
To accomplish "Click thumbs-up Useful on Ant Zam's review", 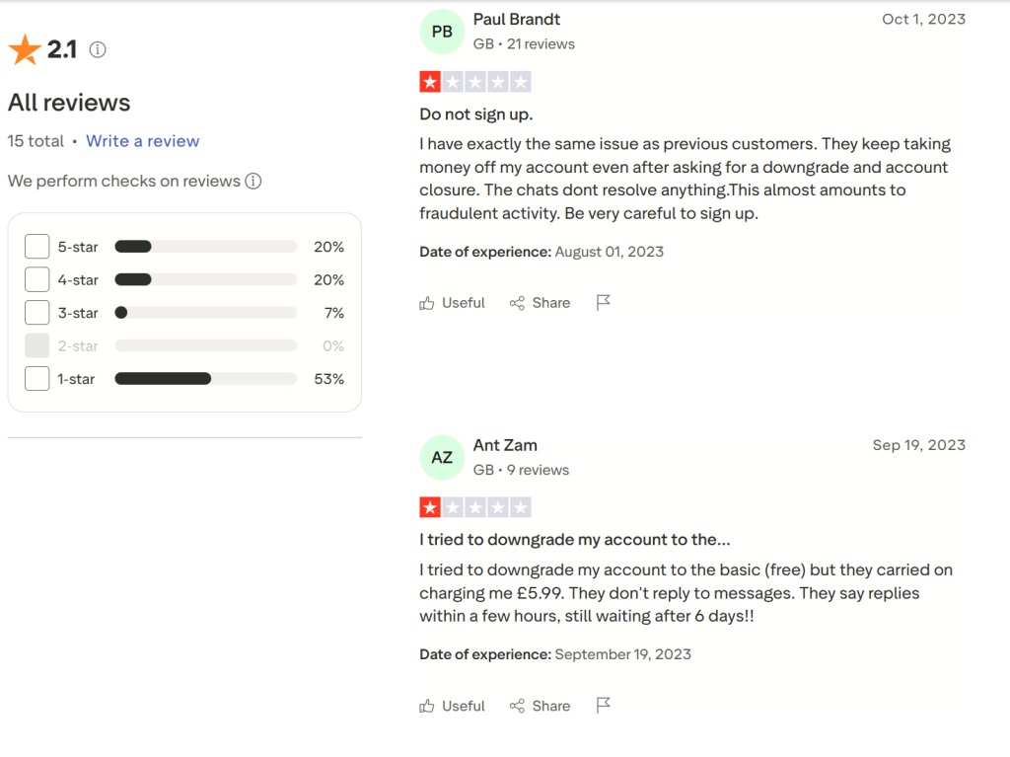I will point(427,706).
